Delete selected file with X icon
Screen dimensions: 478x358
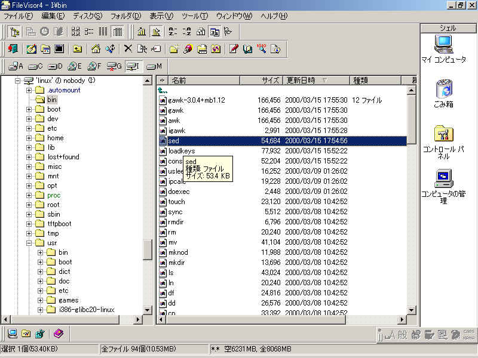[128, 49]
